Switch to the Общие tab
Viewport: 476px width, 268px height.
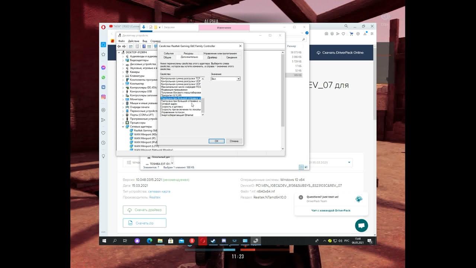coord(167,57)
